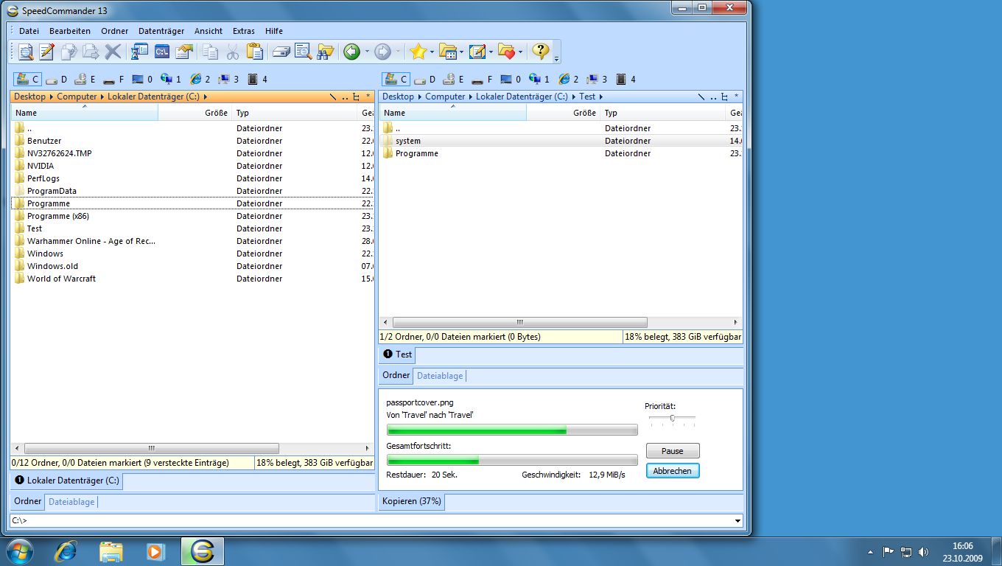
Task: Click the green back arrow button
Action: (x=352, y=52)
